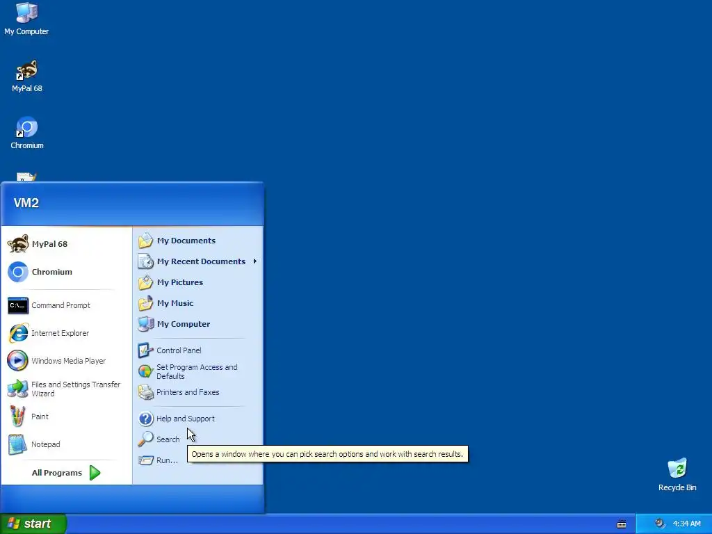Expand the My Recent Documents submenu arrow
This screenshot has width=712, height=534.
255,261
